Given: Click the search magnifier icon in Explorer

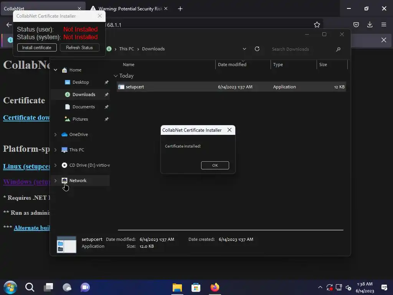Looking at the screenshot, I should click(x=338, y=49).
